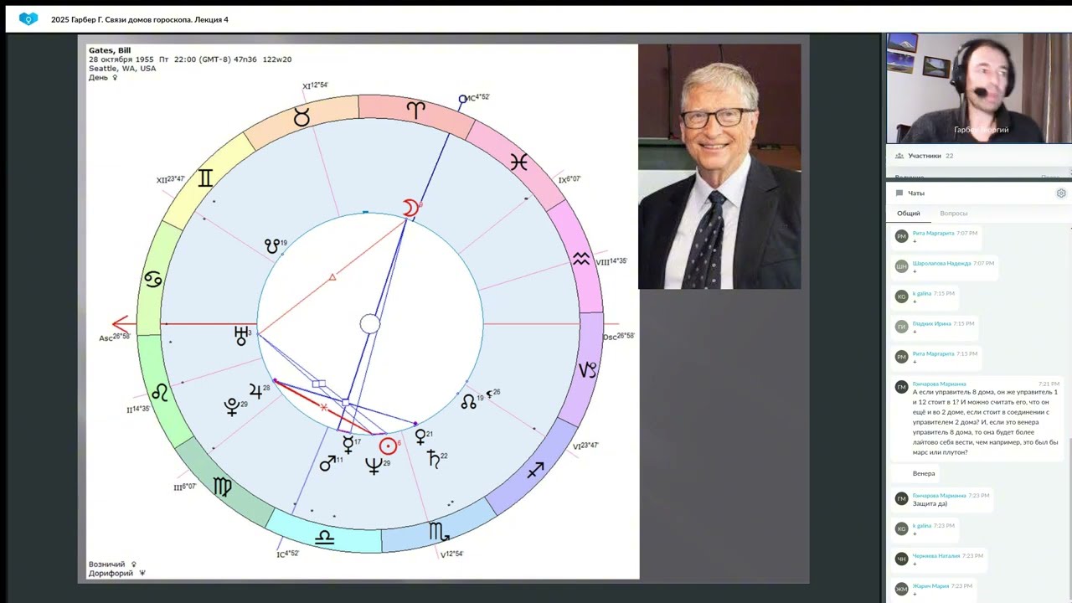The height and width of the screenshot is (603, 1072).
Task: Open k galina's name at 7:15 PM
Action: [x=921, y=293]
